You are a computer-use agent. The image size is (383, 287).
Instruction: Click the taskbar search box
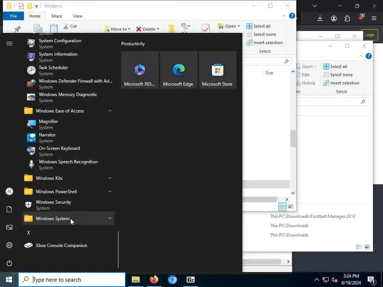click(72, 280)
